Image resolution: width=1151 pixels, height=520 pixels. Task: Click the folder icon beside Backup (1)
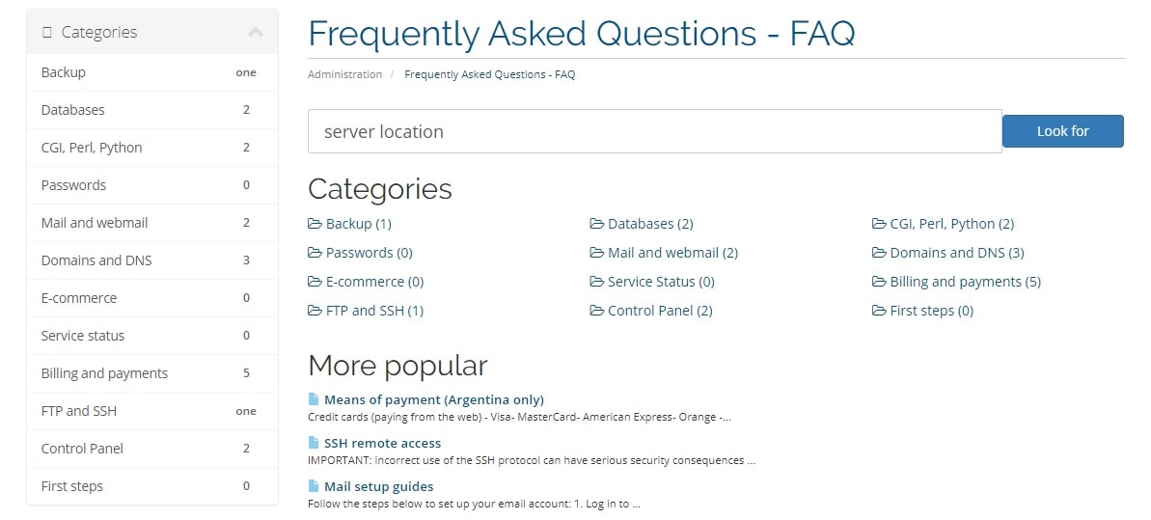tap(315, 223)
